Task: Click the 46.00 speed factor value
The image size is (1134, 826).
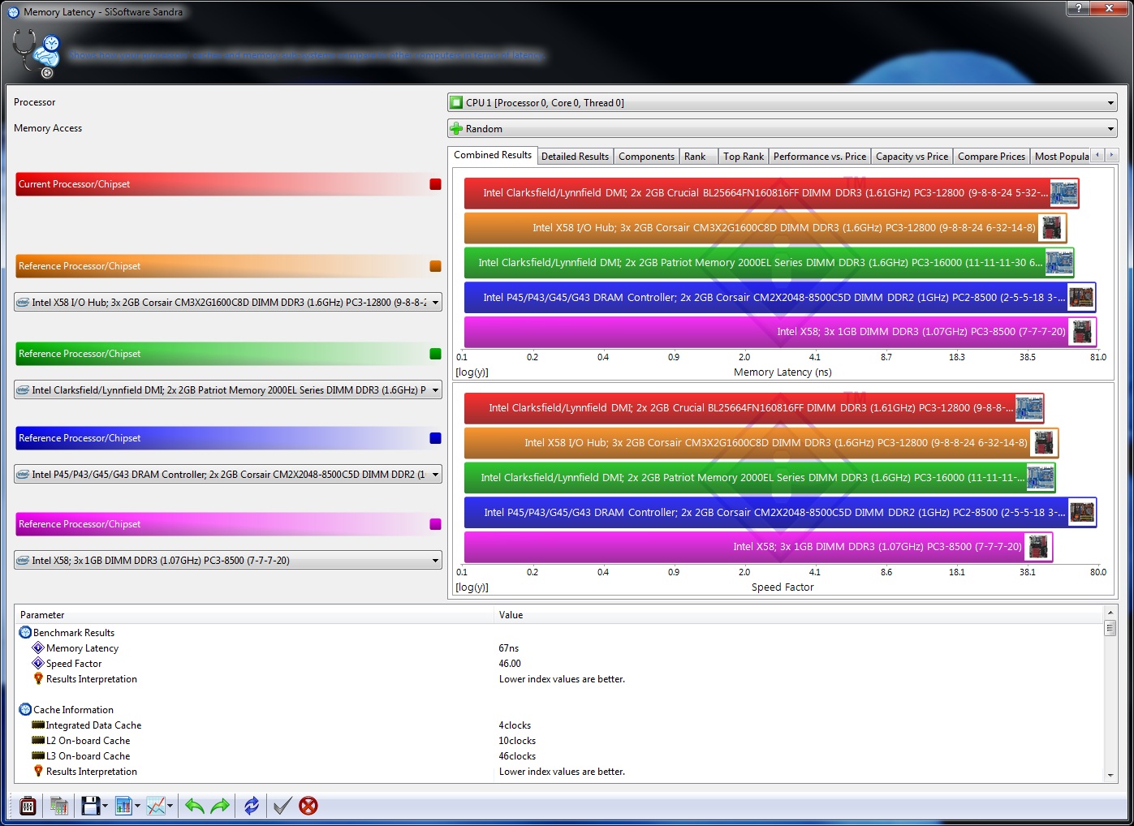Action: click(510, 664)
